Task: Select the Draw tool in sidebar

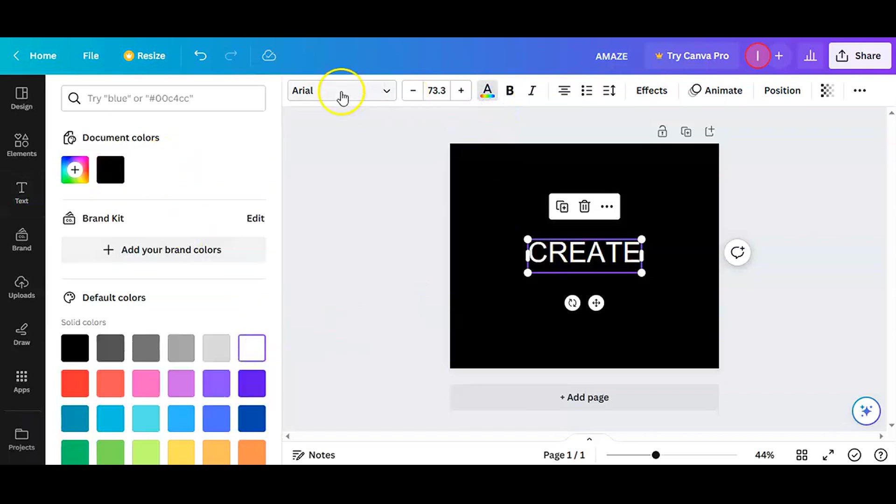Action: pos(21,334)
